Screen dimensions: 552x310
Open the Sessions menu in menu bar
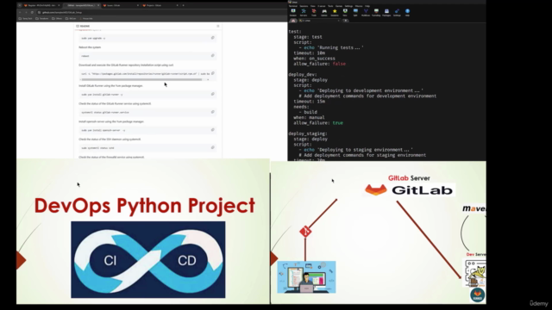point(304,6)
